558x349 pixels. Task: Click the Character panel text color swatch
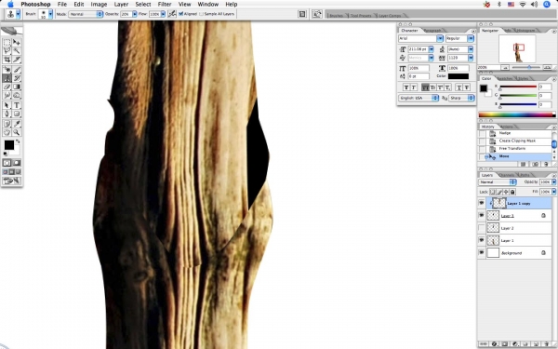click(458, 76)
